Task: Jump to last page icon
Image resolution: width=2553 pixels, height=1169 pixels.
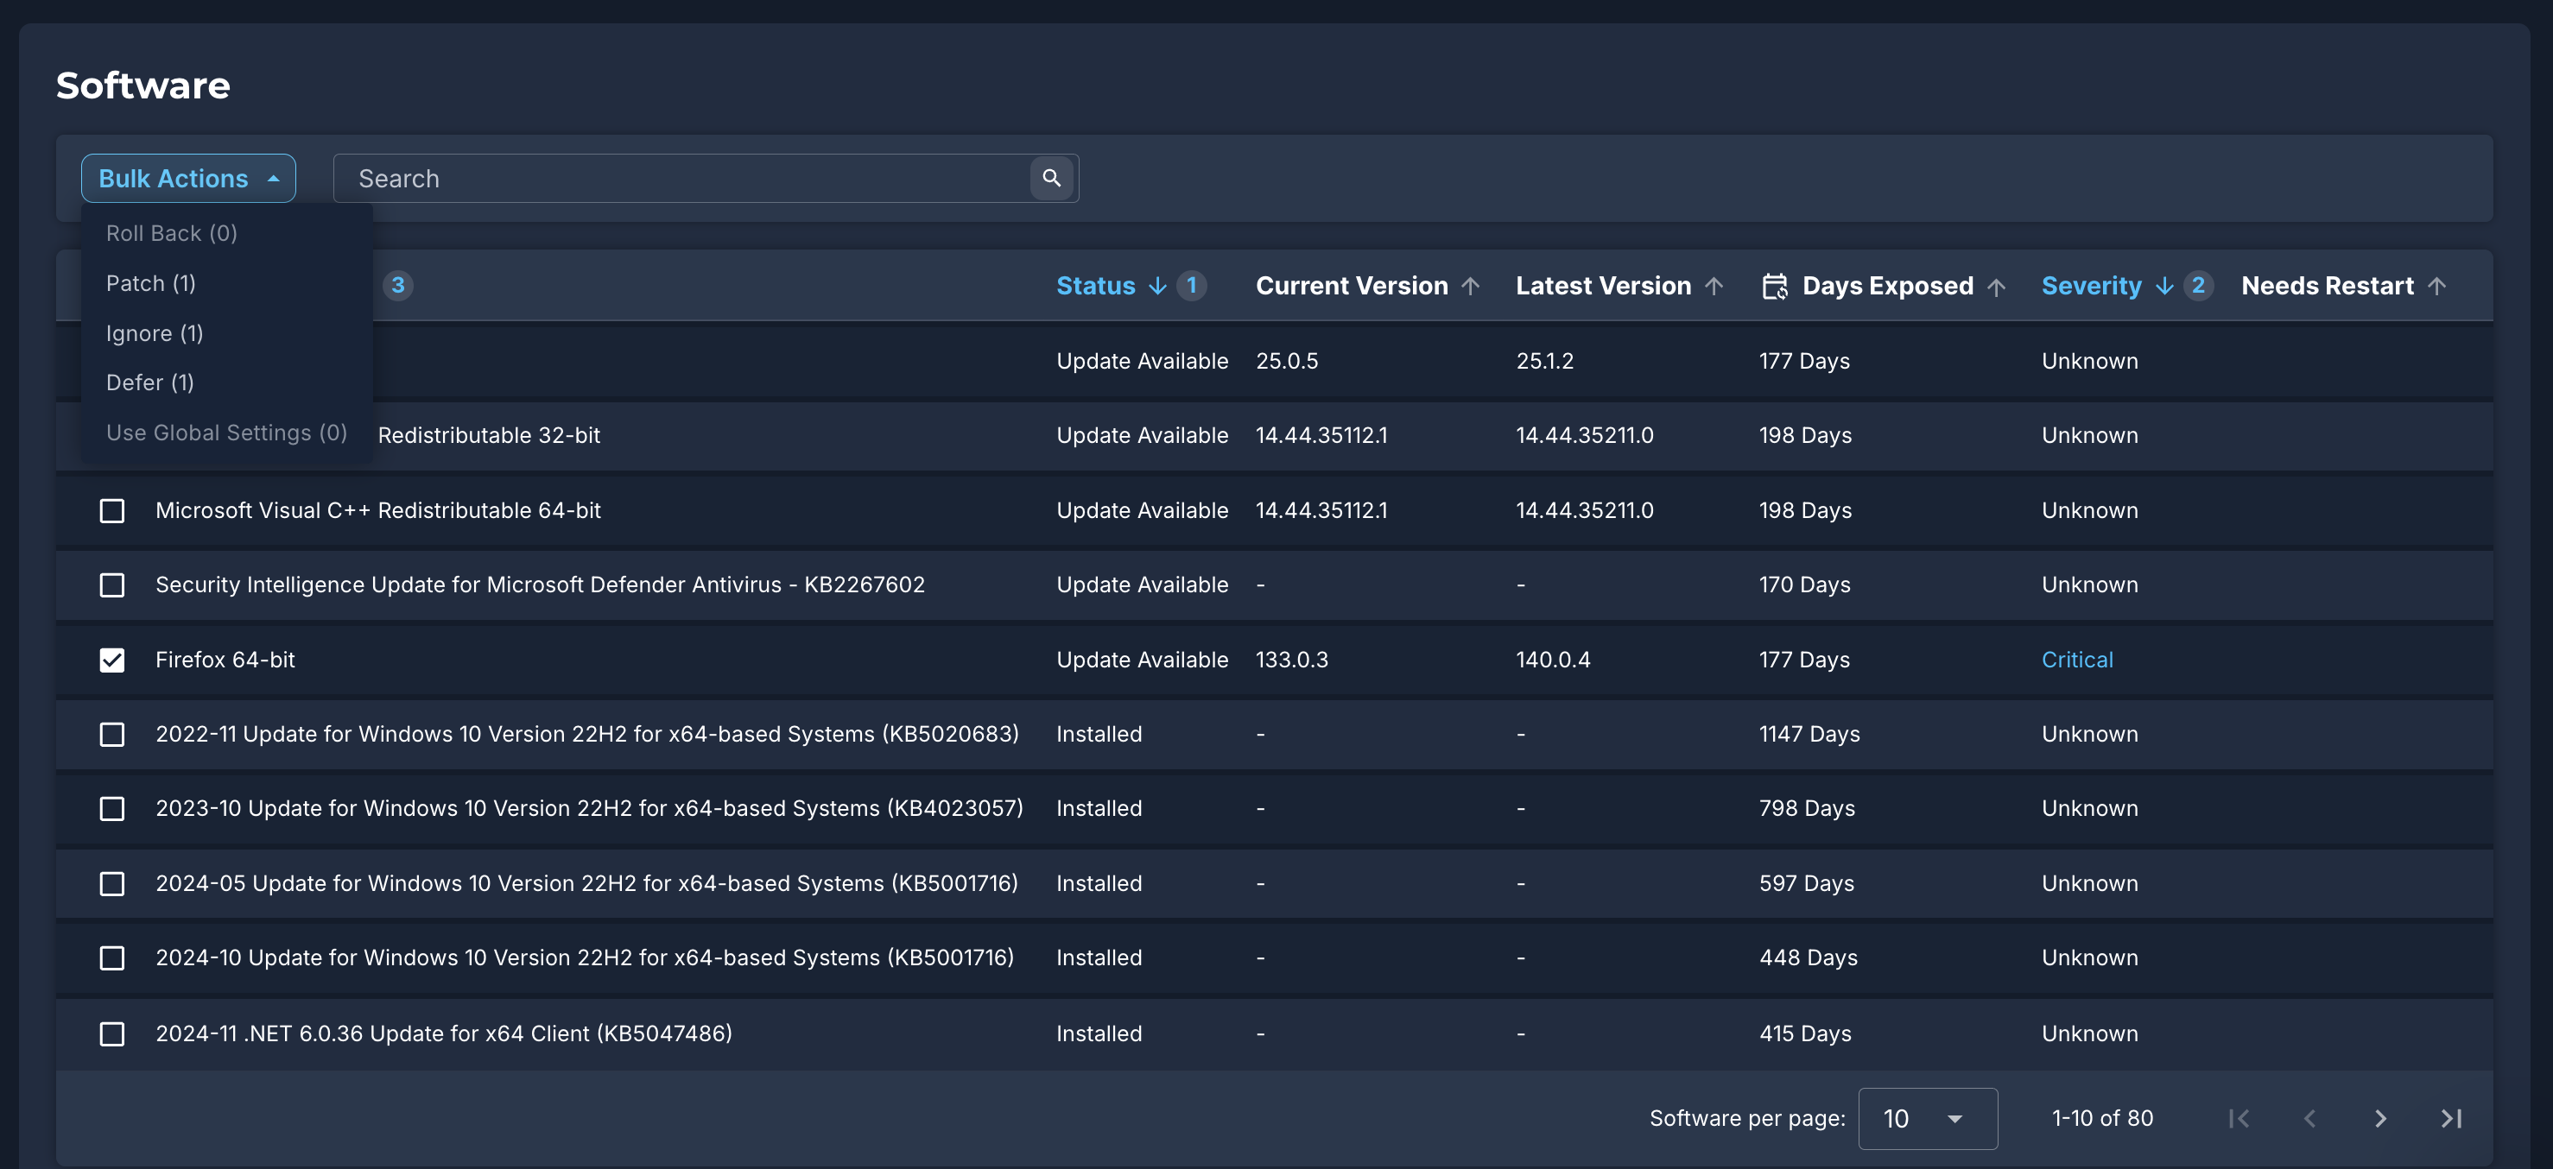Action: coord(2451,1118)
